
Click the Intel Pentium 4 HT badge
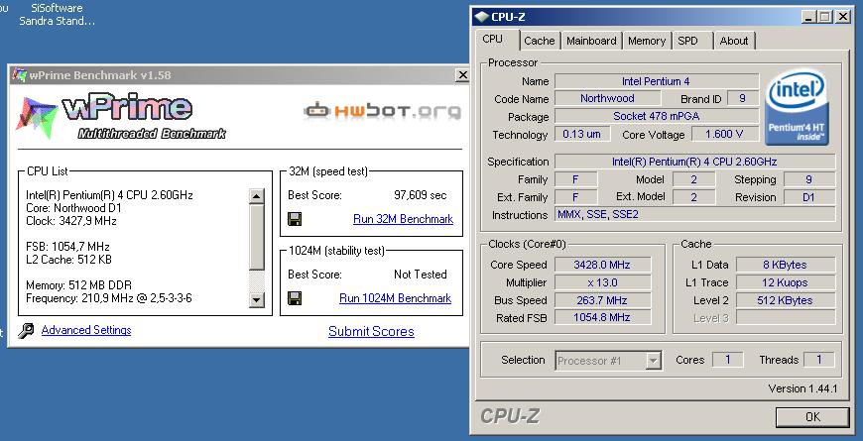click(x=798, y=109)
